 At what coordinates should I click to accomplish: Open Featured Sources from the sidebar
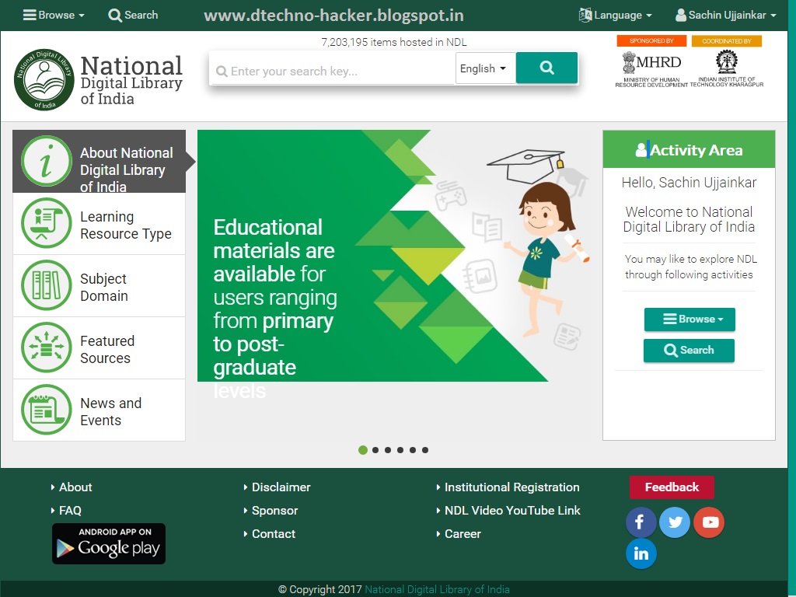tap(45, 347)
